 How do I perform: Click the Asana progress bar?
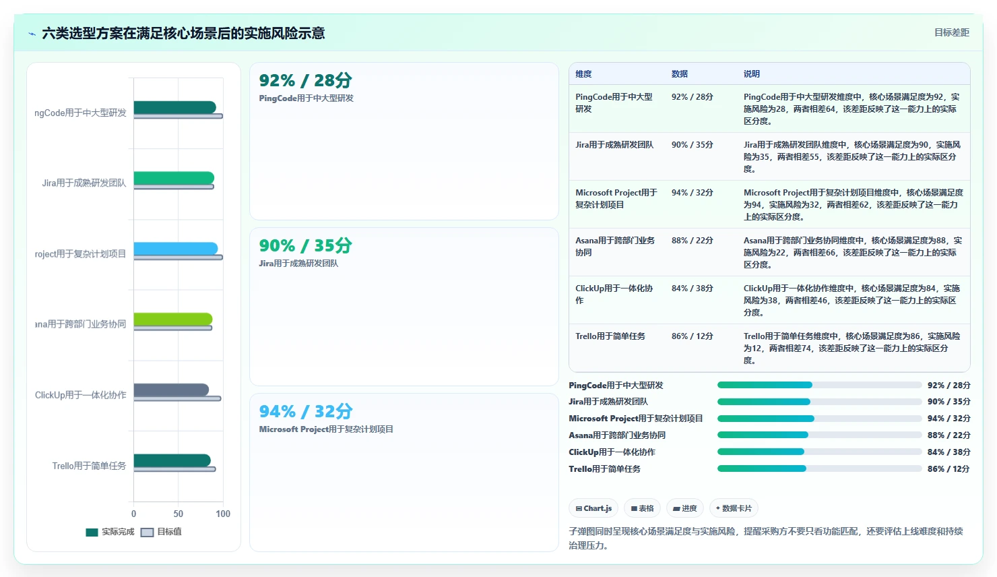819,435
